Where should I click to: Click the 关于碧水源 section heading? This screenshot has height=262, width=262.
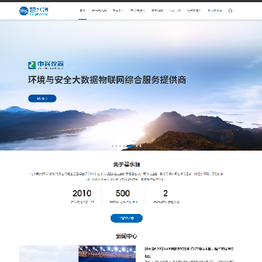127,164
